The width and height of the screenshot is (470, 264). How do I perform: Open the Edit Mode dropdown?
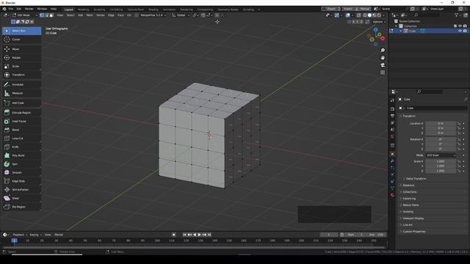pyautogui.click(x=25, y=15)
